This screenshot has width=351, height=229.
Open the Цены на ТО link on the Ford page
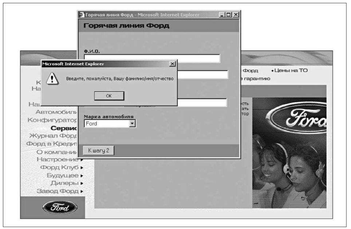pos(291,71)
